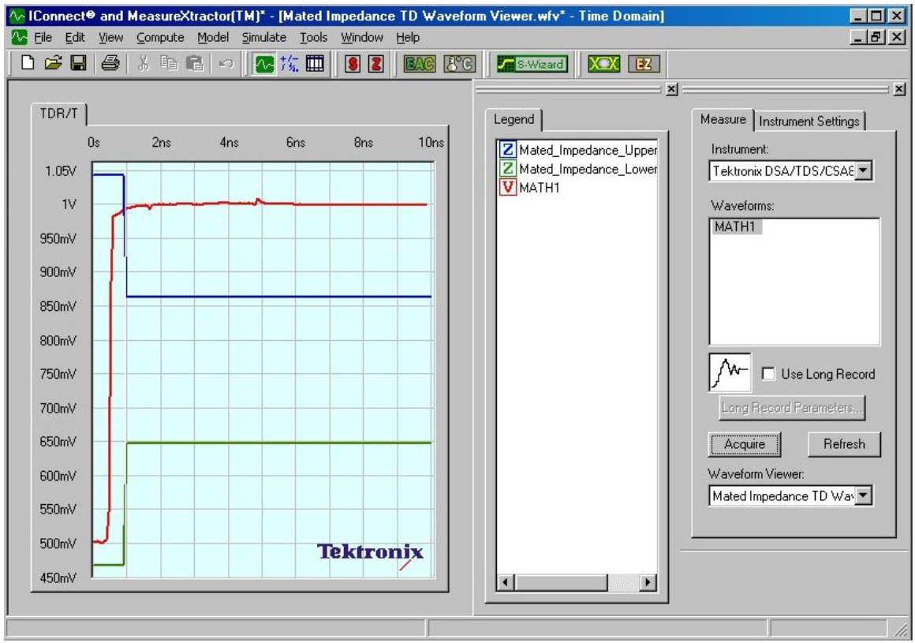Open the Instrument dropdown arrow

(863, 170)
